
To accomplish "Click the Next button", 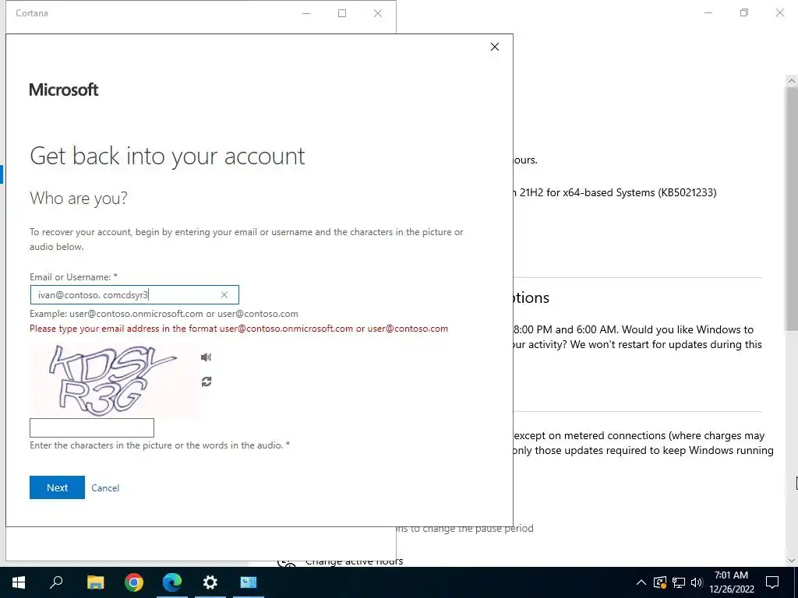I will pos(57,487).
